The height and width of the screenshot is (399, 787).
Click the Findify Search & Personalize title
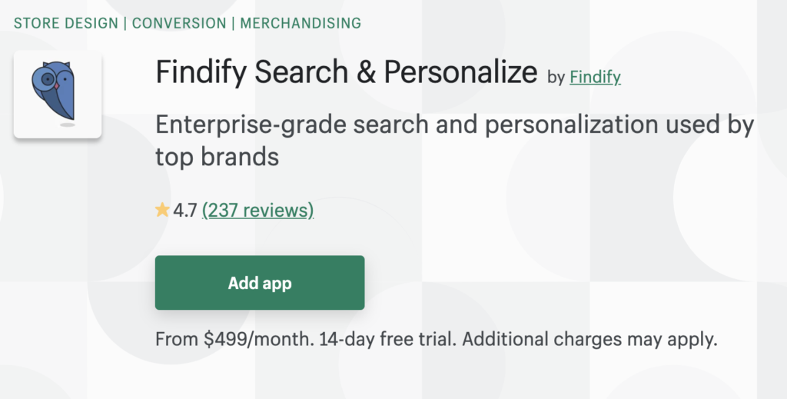tap(346, 73)
